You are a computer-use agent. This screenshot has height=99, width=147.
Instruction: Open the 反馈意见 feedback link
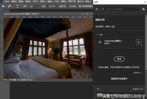pos(137,73)
